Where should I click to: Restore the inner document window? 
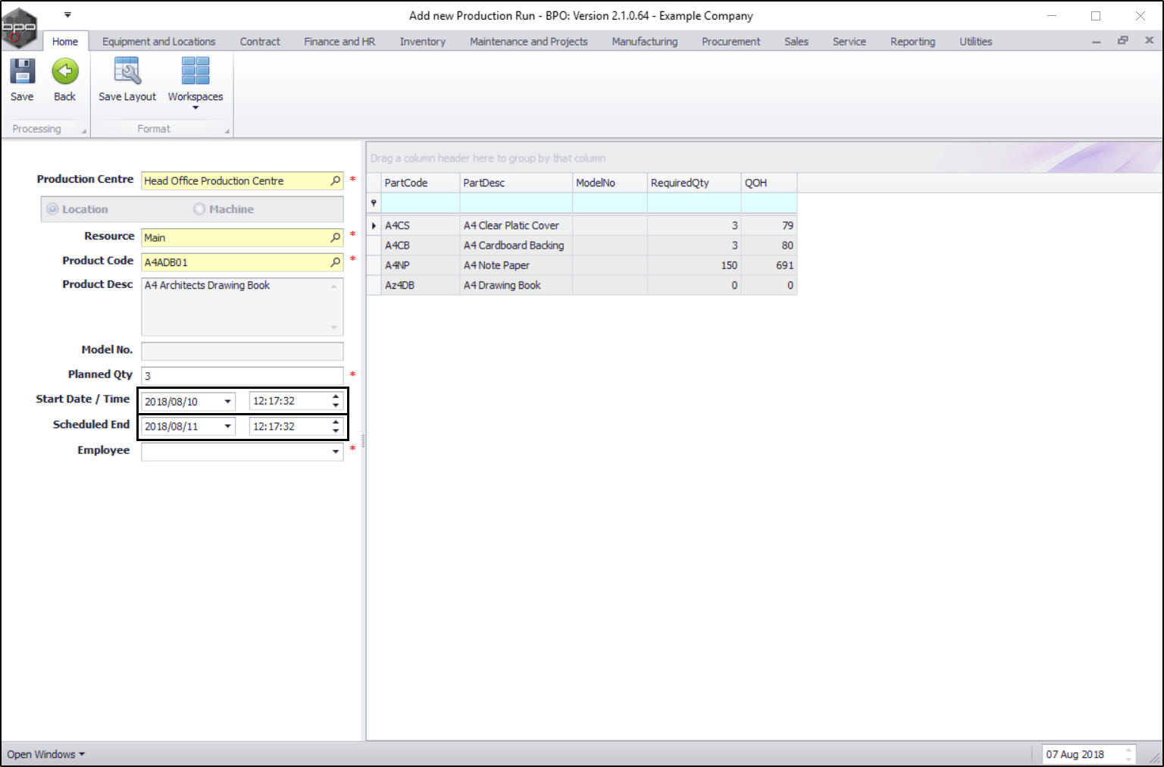[1123, 40]
